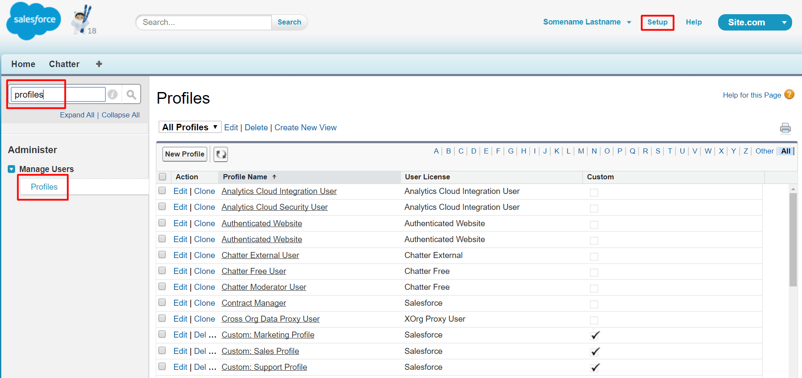Expand the Somename Lastname user menu
Viewport: 802px width, 378px height.
629,22
